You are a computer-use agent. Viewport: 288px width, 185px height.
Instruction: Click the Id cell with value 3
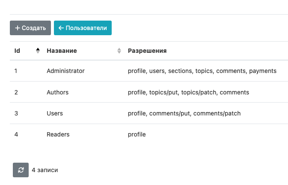coord(16,113)
